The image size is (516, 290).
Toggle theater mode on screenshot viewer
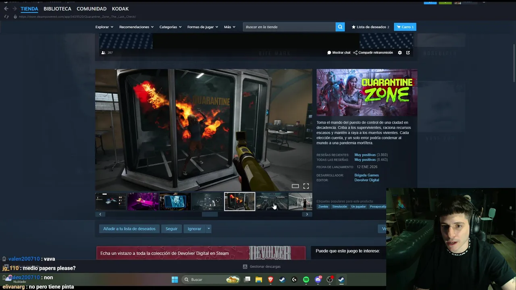click(295, 186)
